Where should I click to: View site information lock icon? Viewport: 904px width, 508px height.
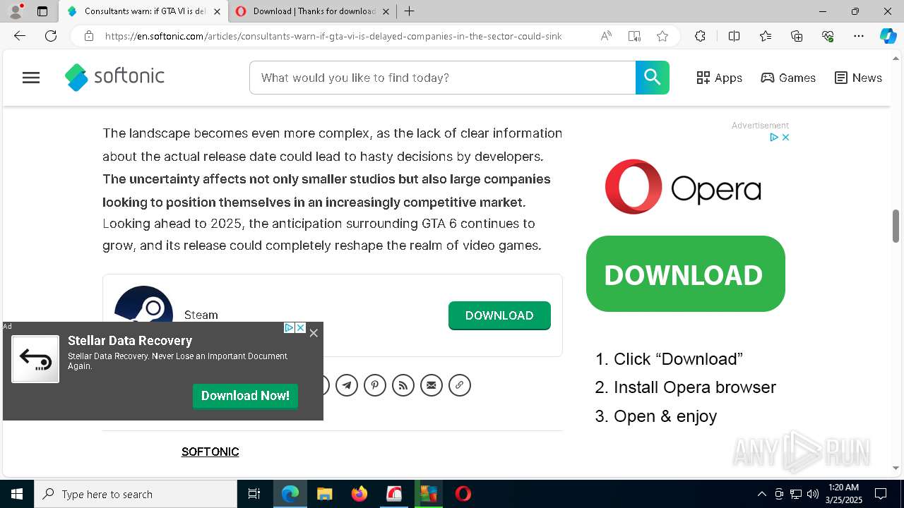pyautogui.click(x=89, y=36)
